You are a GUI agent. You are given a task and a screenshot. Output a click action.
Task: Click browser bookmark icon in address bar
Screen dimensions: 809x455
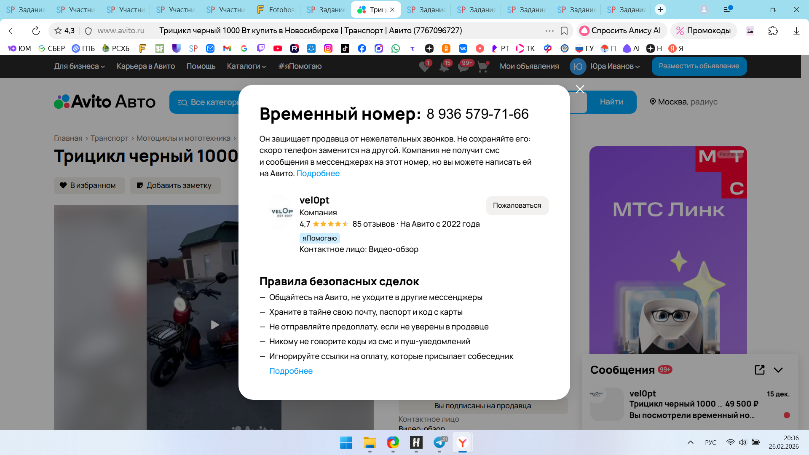click(x=564, y=31)
